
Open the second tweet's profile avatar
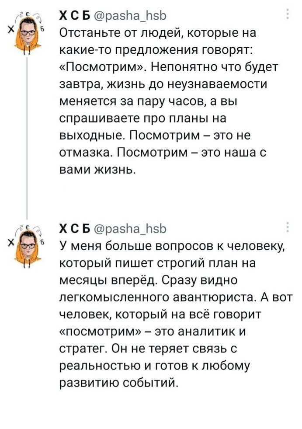click(27, 246)
